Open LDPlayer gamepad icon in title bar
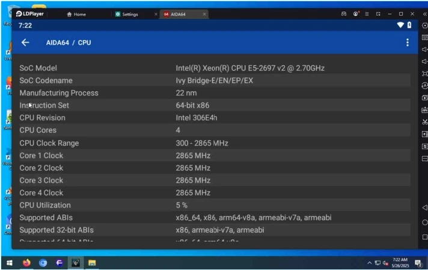Screen dimensions: 428x270 coord(344,14)
